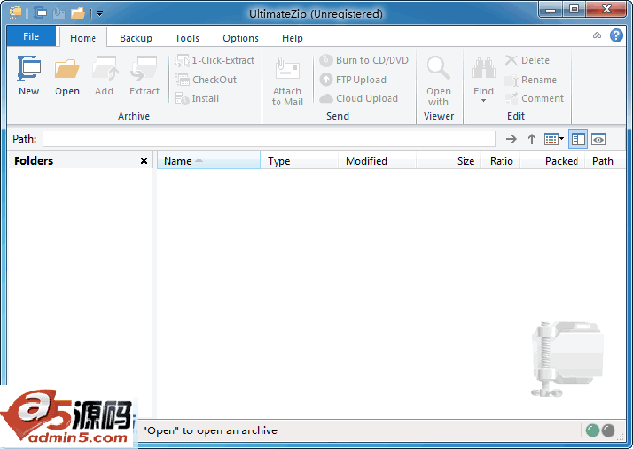Click Attach to Mail

287,82
